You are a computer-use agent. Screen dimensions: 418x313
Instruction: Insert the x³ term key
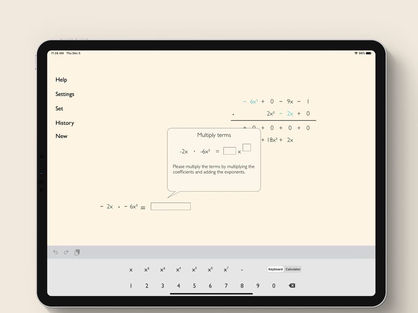163,270
